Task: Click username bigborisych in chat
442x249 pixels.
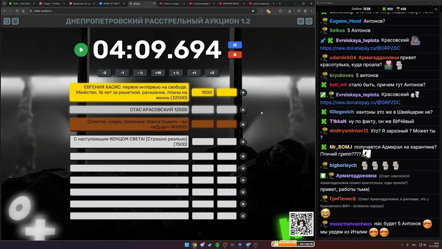Action: click(x=343, y=165)
